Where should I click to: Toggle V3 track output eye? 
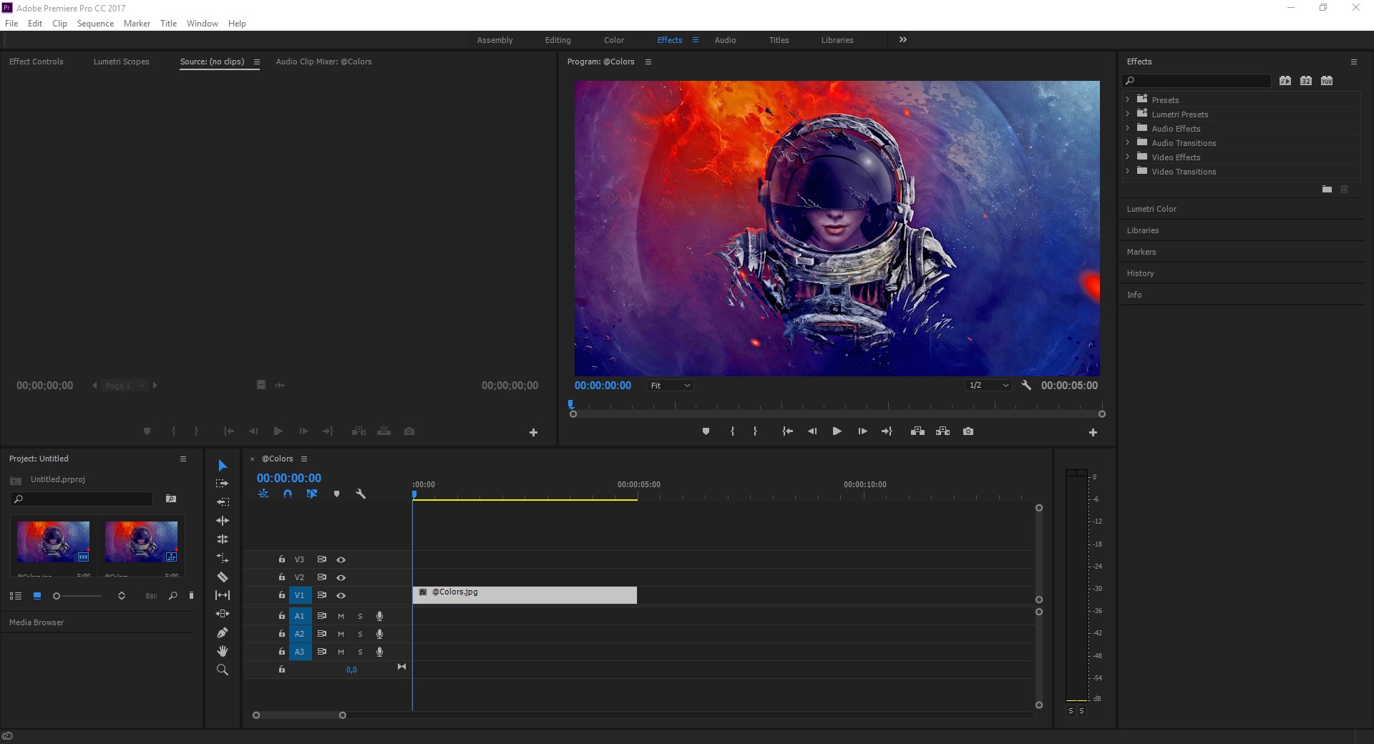[x=341, y=559]
